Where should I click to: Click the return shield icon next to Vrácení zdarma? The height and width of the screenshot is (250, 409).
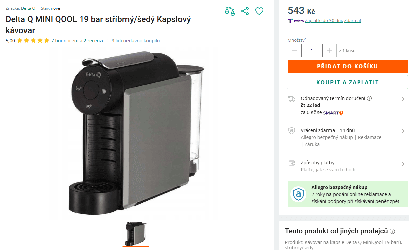[291, 131]
